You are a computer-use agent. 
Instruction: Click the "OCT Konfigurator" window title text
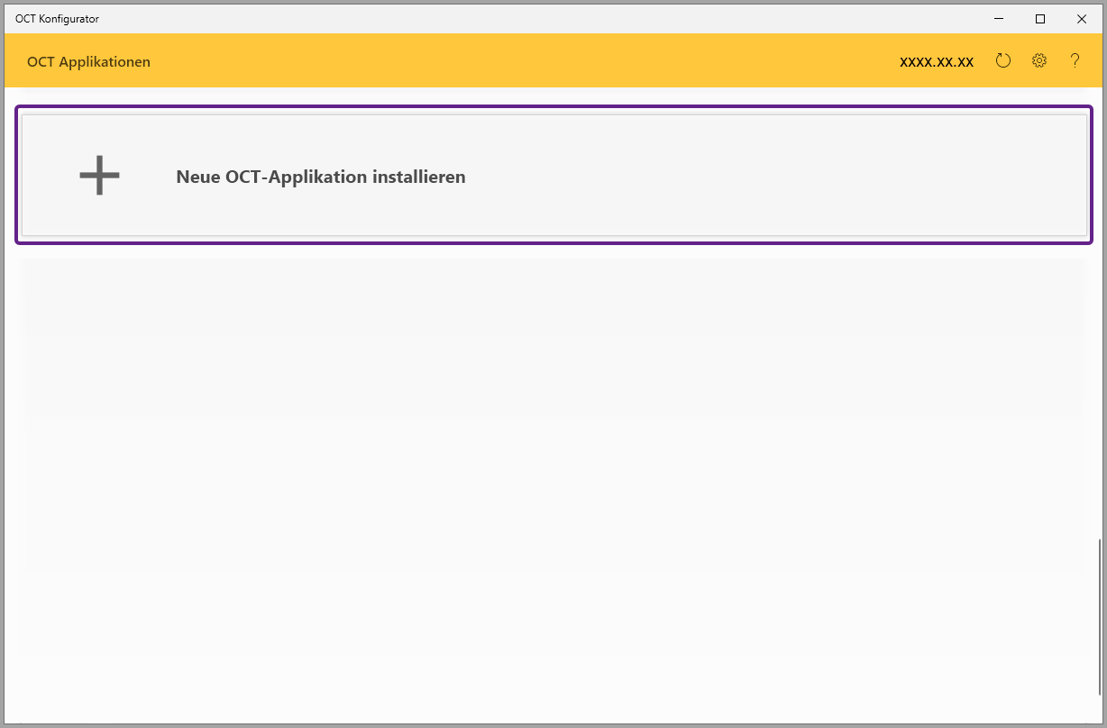coord(57,18)
